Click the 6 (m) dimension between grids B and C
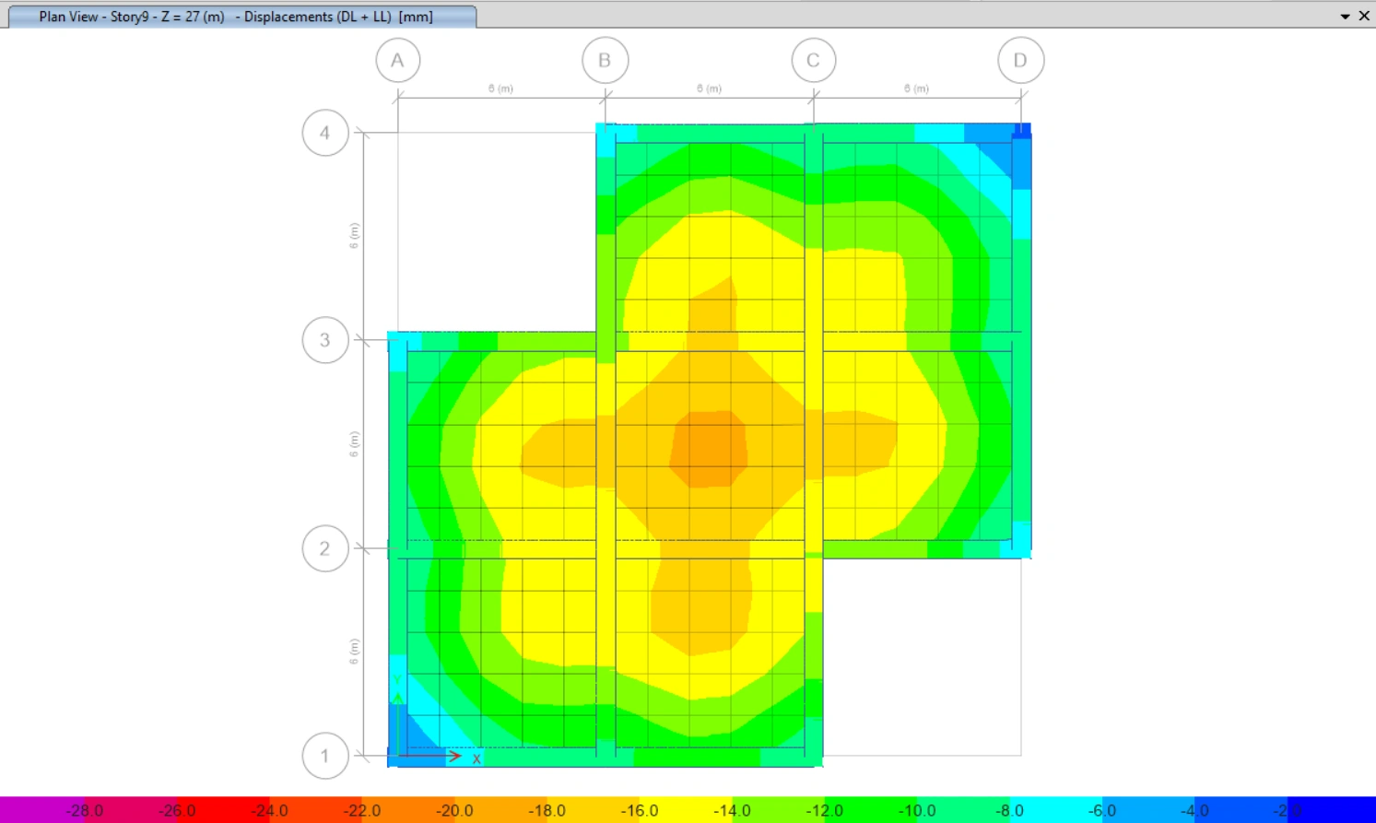The image size is (1376, 823). [x=709, y=88]
